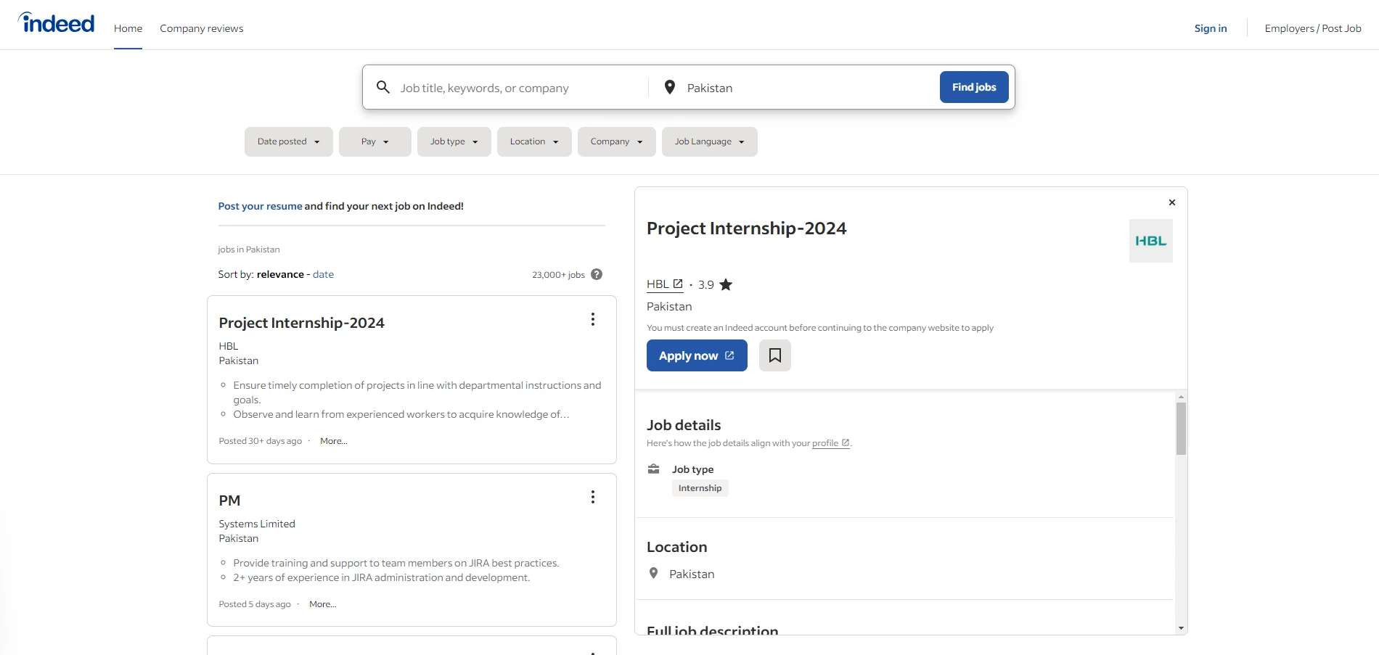Click the relevance sort option text
The height and width of the screenshot is (655, 1379).
point(280,274)
